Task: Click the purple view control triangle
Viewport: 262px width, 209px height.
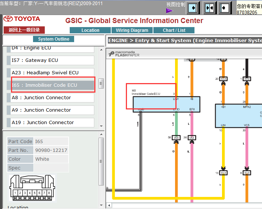Action: tap(170, 11)
